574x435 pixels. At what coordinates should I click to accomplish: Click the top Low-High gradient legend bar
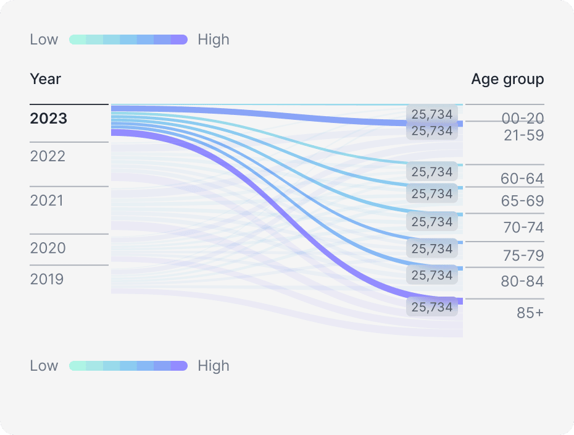coord(128,40)
